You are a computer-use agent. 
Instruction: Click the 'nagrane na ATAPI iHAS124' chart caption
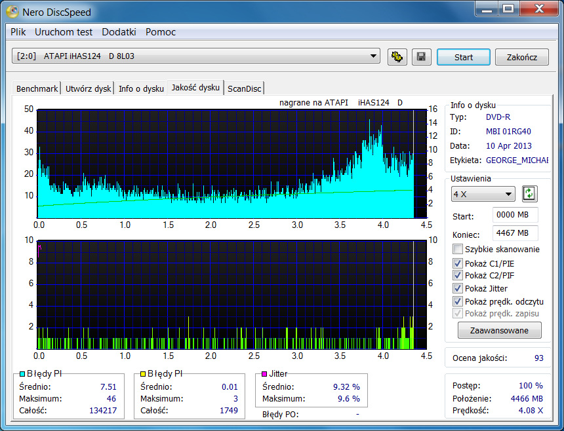340,103
